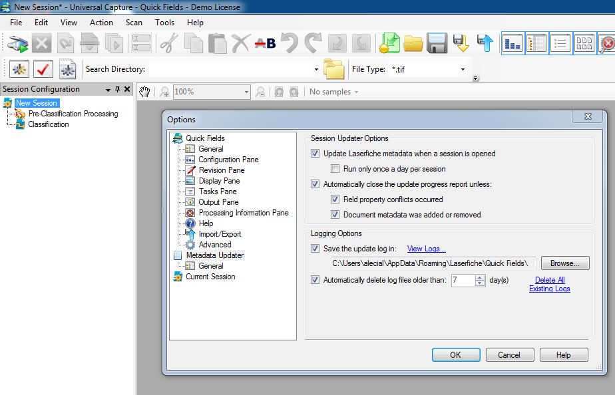The width and height of the screenshot is (615, 395).
Task: Click the log file path field
Action: [433, 263]
